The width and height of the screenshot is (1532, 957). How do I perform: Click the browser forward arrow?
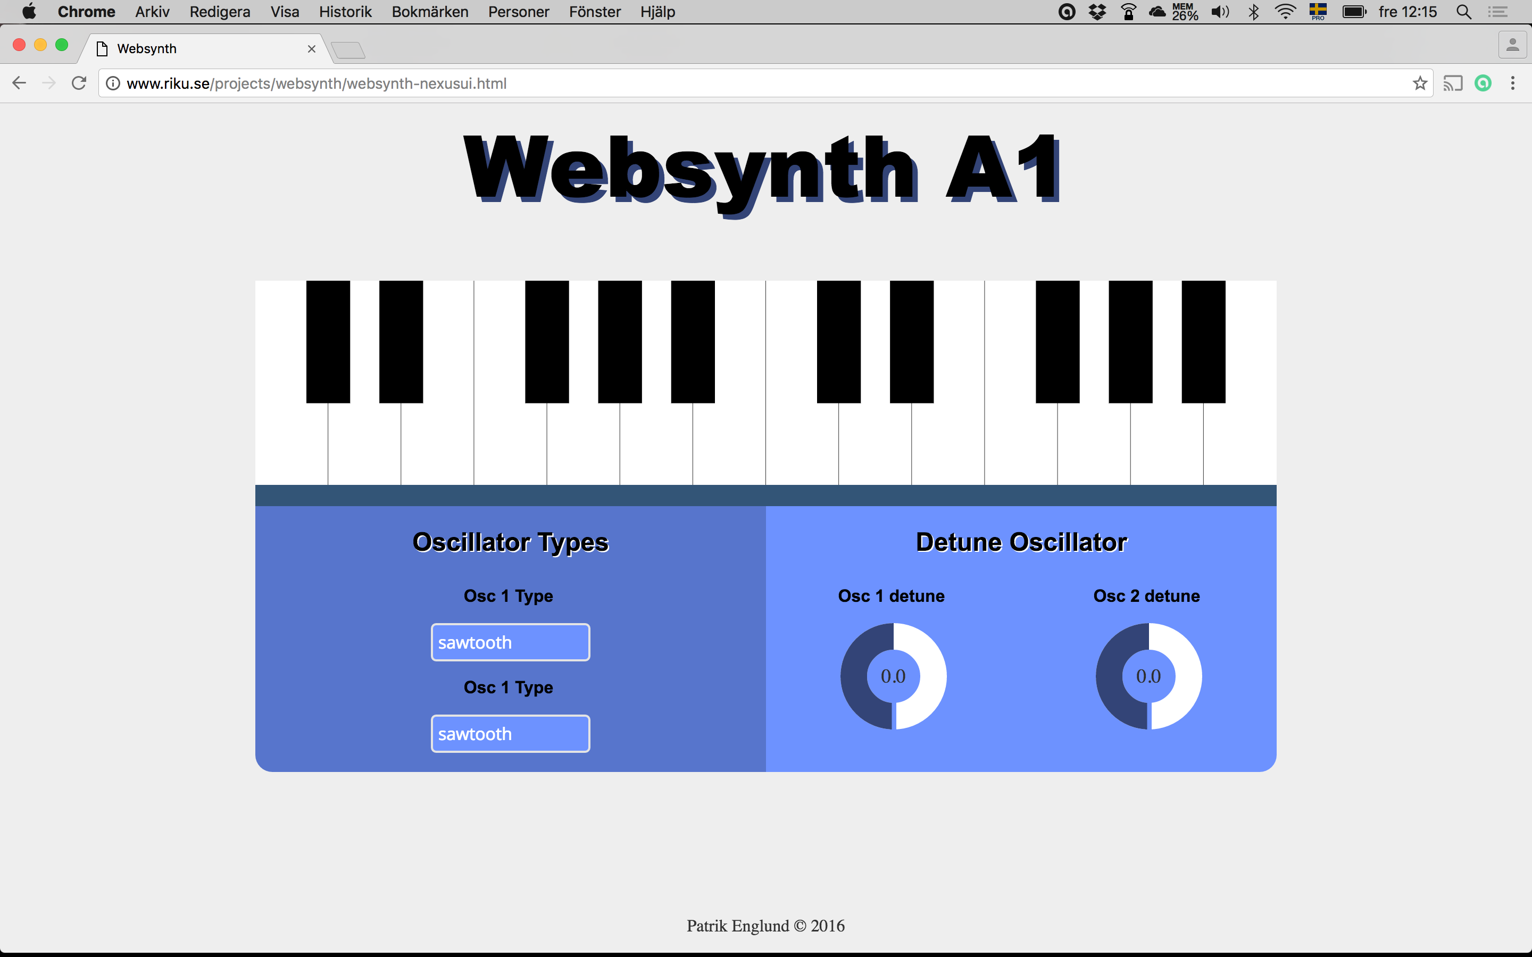click(x=49, y=83)
